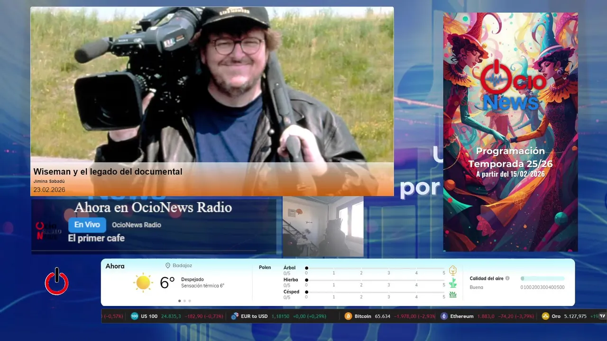The image size is (607, 341).
Task: Click the Ahora weather heading
Action: click(x=115, y=266)
